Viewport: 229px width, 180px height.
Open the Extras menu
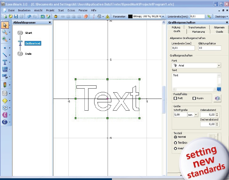click(71, 10)
